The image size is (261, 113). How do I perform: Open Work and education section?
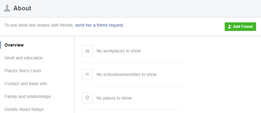pos(24,58)
